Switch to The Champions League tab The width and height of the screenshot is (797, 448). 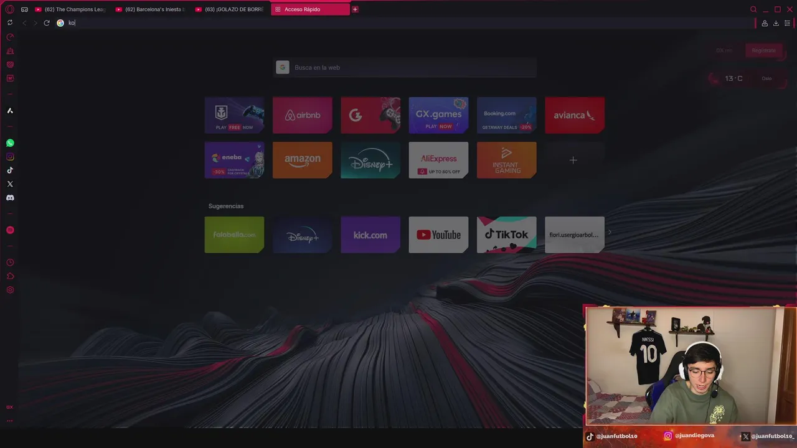click(x=70, y=9)
